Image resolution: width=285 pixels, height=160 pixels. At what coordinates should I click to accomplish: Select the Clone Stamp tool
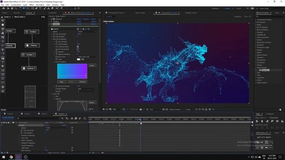point(49,8)
